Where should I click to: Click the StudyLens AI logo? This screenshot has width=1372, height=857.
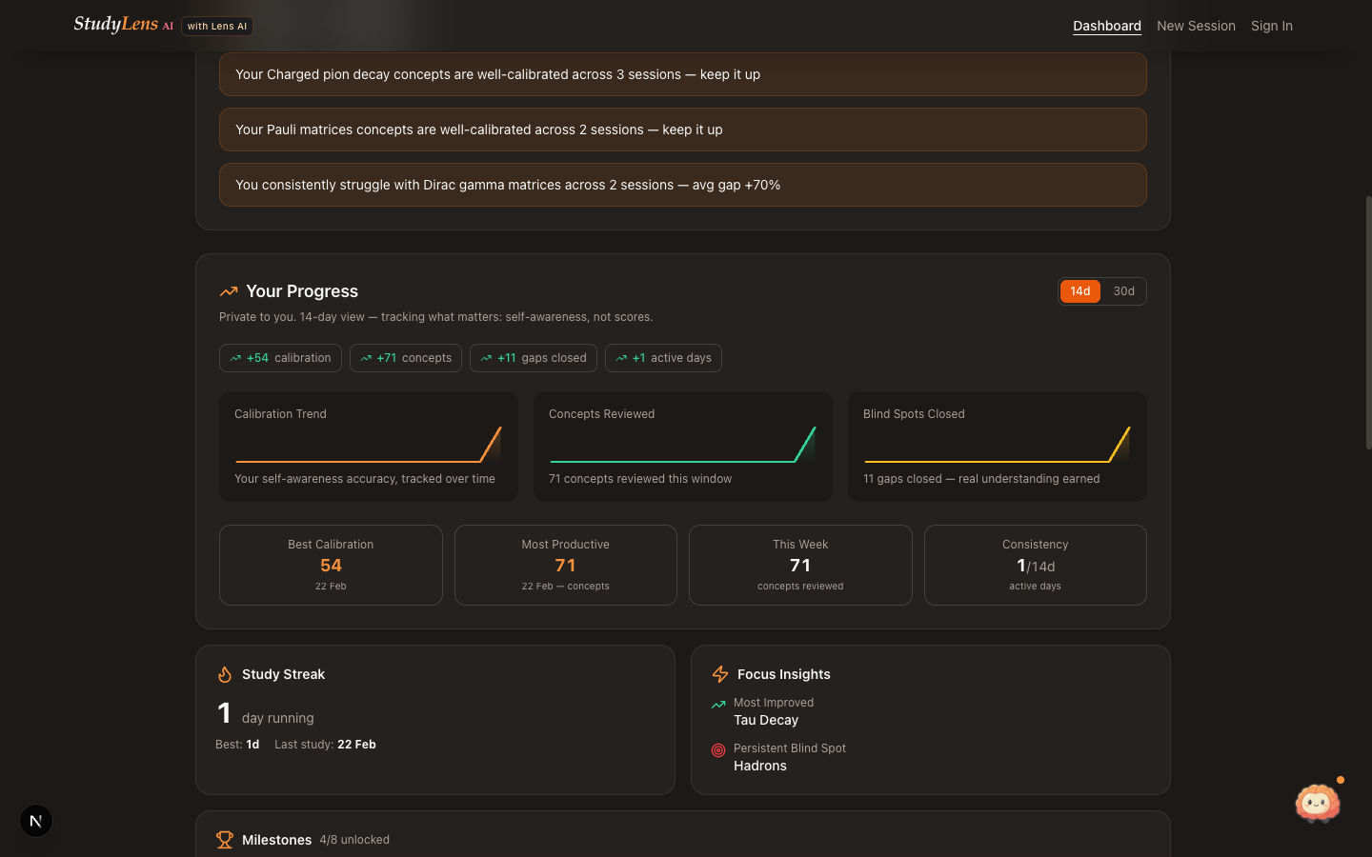click(124, 25)
